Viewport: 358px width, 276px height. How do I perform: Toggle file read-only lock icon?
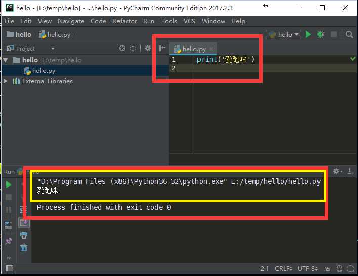(x=328, y=269)
